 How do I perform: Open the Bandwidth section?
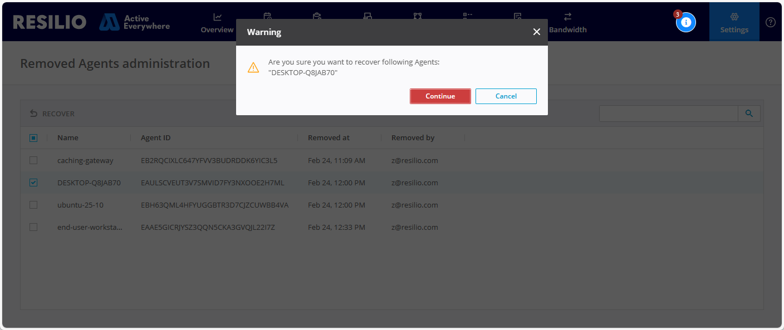click(x=567, y=23)
